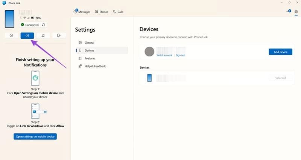
Task: Click the phone screen mirror icon button
Action: click(59, 35)
